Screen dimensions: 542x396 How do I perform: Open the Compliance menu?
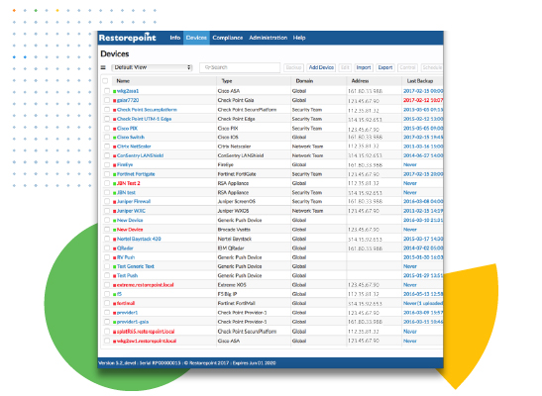(x=228, y=38)
